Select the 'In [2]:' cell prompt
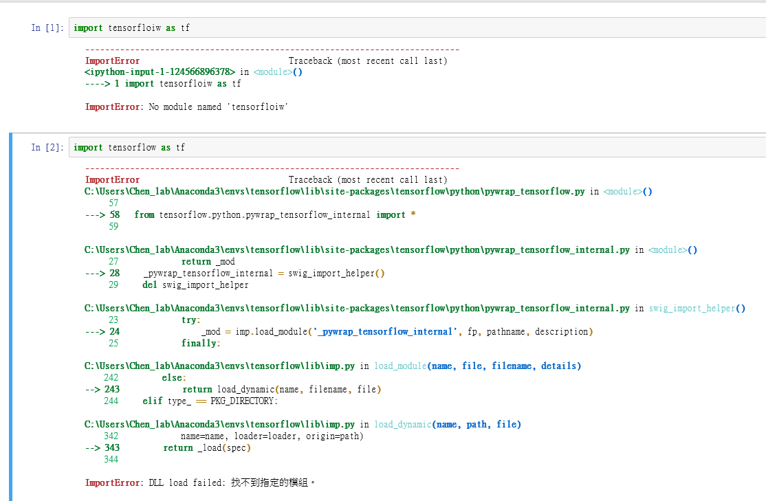 pos(47,148)
